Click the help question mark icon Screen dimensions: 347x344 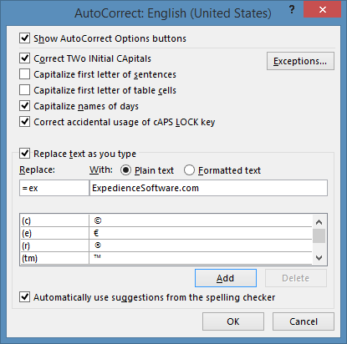(292, 10)
